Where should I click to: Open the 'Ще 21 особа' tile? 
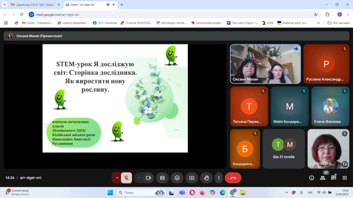[284, 149]
